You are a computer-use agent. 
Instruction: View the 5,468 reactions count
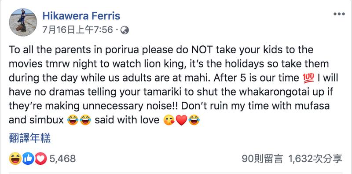[62, 159]
